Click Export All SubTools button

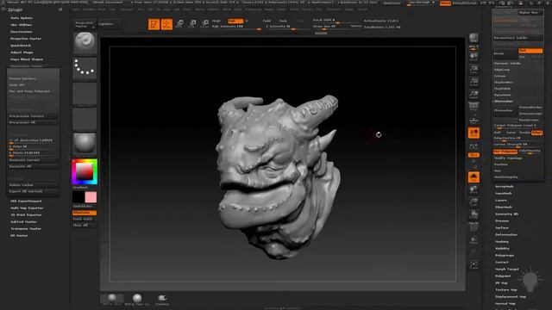33,191
